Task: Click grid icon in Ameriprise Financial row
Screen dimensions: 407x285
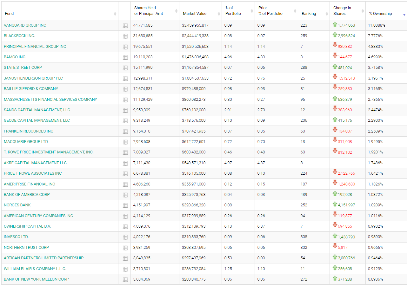Action: tap(125, 185)
